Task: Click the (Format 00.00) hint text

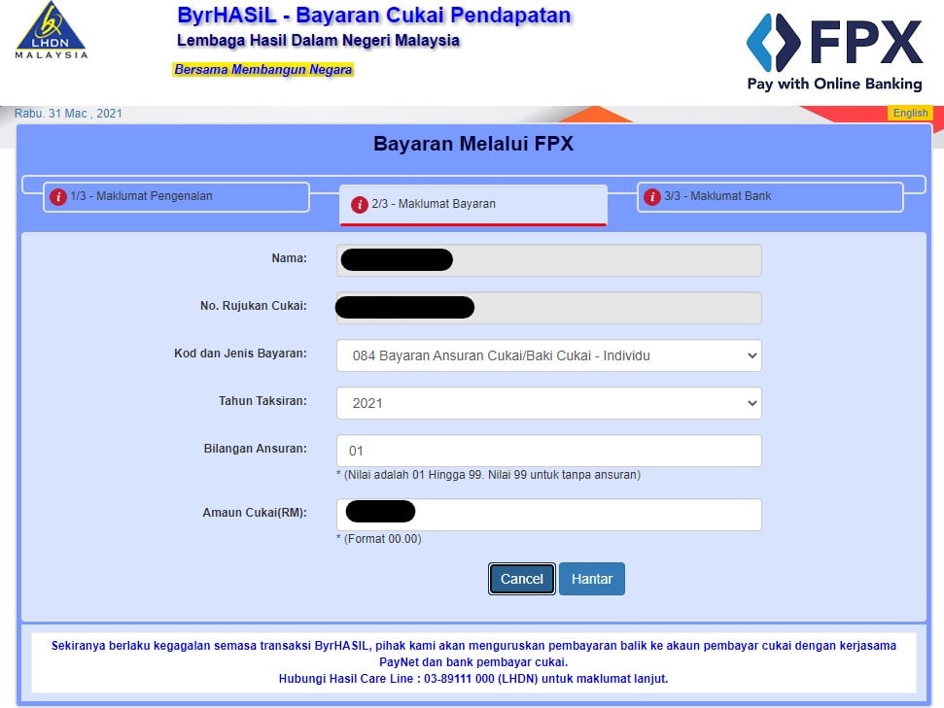Action: click(379, 539)
